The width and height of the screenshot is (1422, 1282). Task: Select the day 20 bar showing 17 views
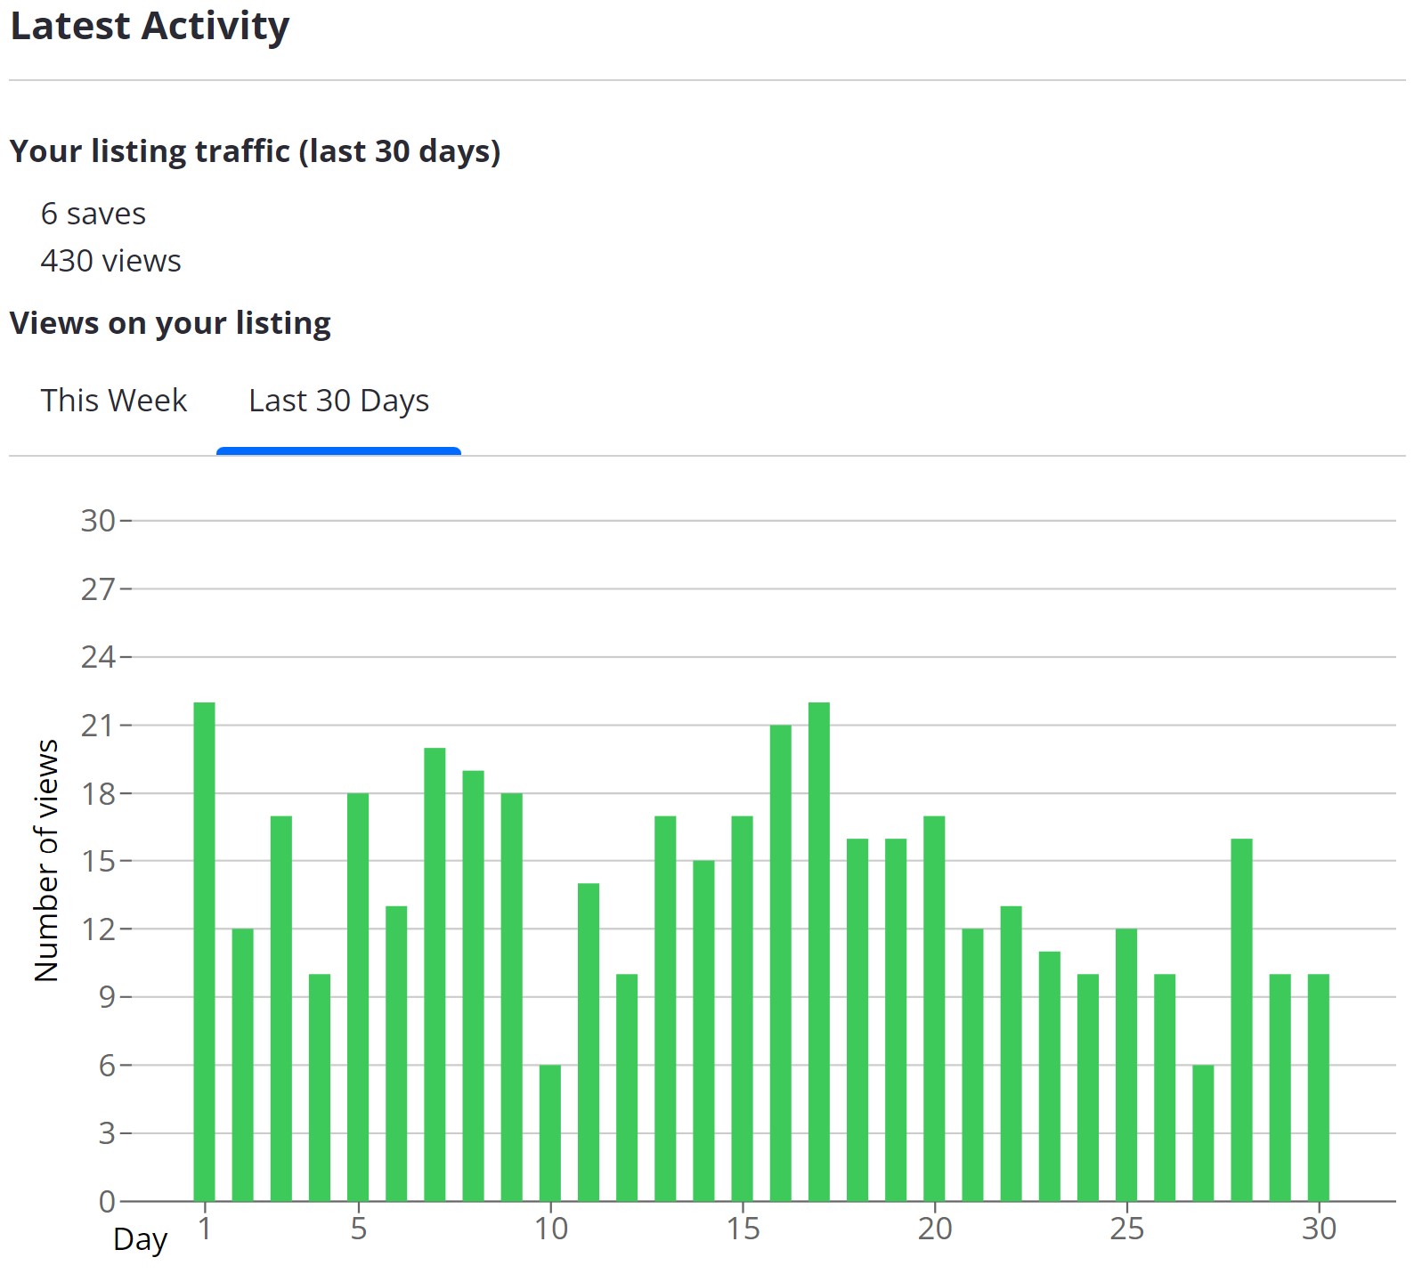point(934,1008)
